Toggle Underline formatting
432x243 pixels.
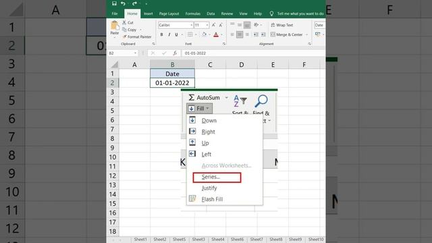pos(176,34)
